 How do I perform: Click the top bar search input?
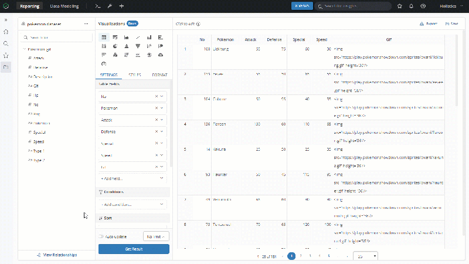353,6
